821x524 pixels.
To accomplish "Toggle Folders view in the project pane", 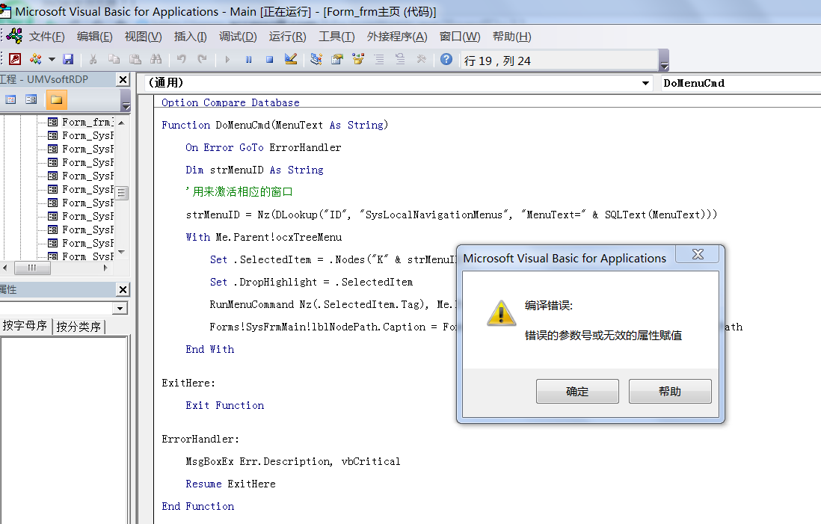I will [56, 99].
